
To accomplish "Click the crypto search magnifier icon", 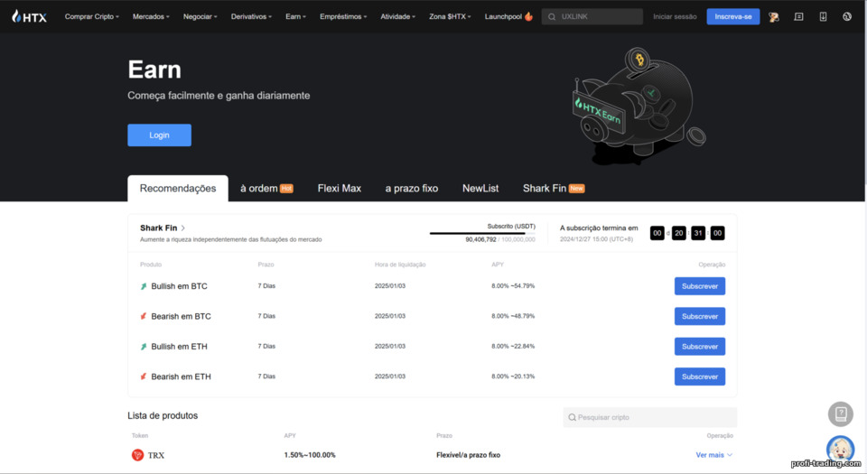I will point(572,417).
